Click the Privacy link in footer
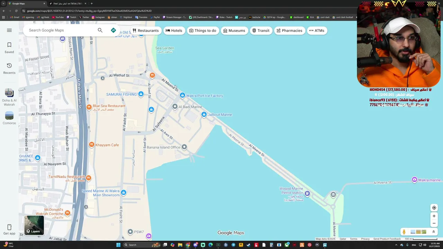The height and width of the screenshot is (249, 443). (x=365, y=239)
